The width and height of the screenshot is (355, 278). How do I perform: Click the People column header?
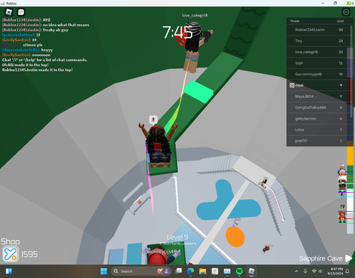pyautogui.click(x=295, y=21)
